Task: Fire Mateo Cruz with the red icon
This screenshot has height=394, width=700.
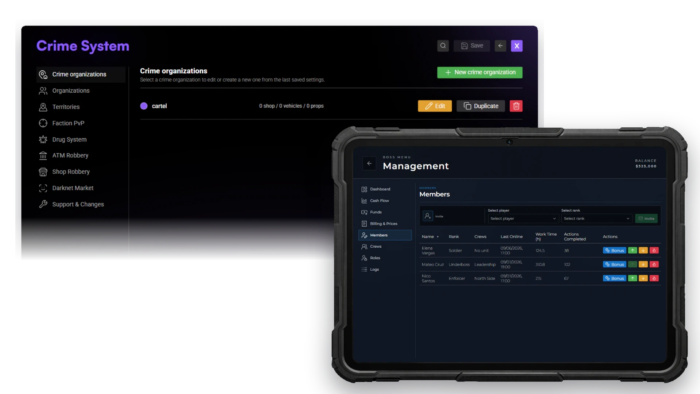Action: pos(654,264)
